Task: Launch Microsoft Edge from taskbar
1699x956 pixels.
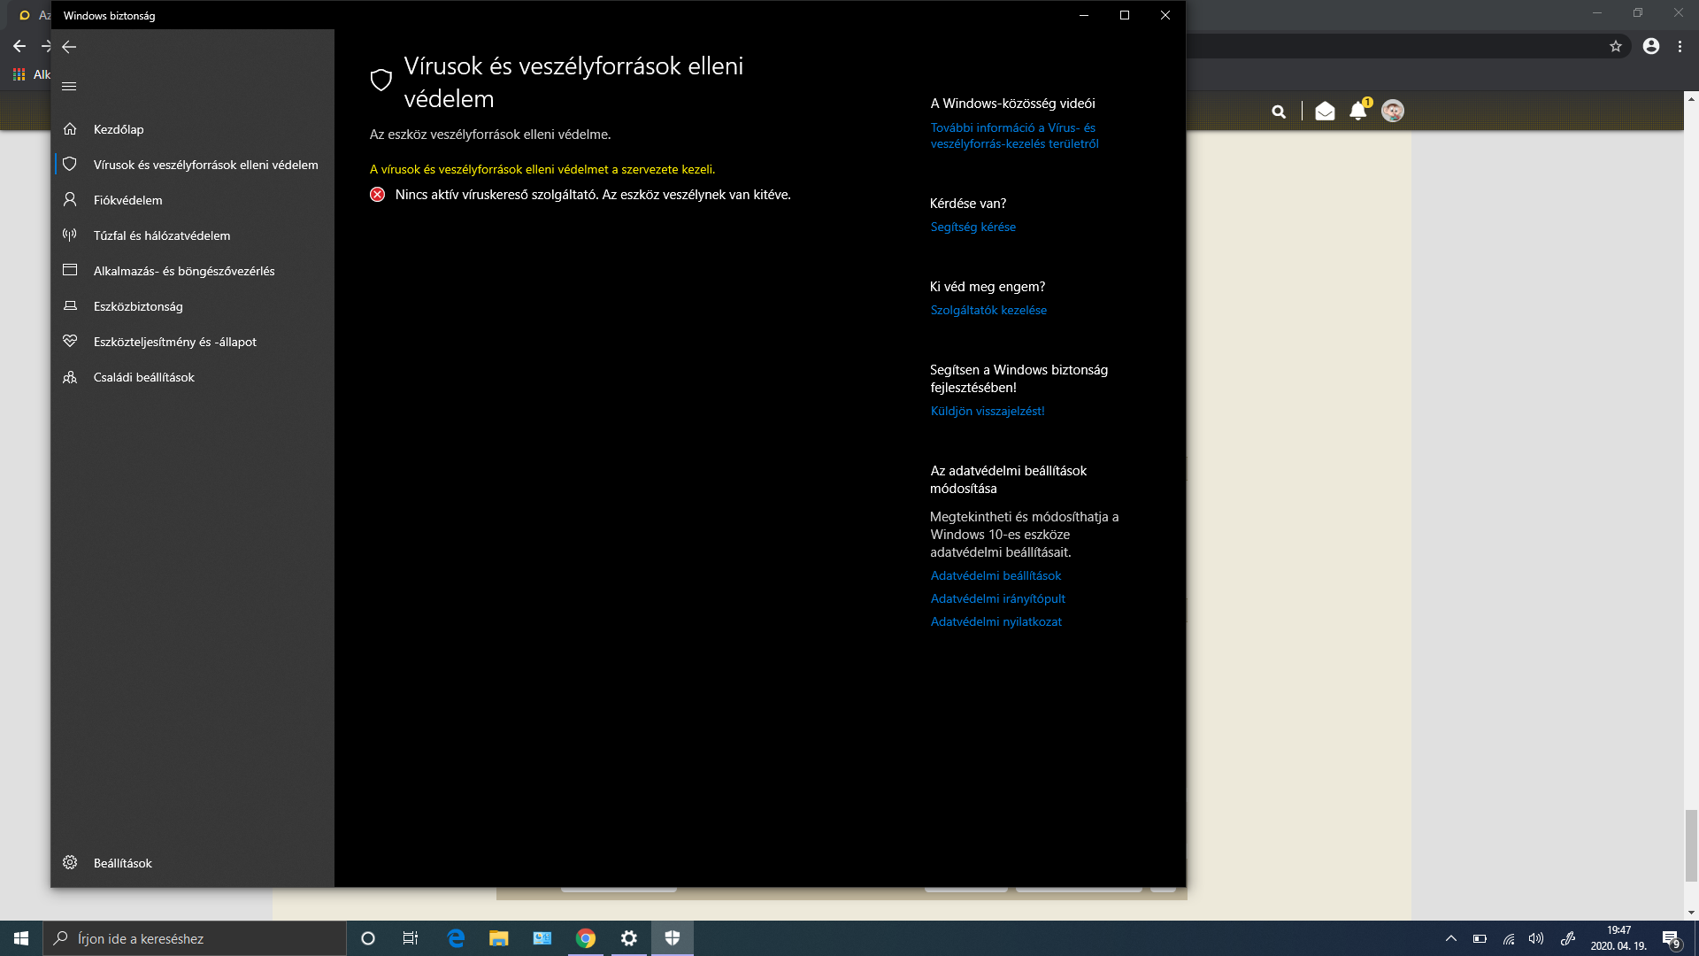Action: [456, 938]
